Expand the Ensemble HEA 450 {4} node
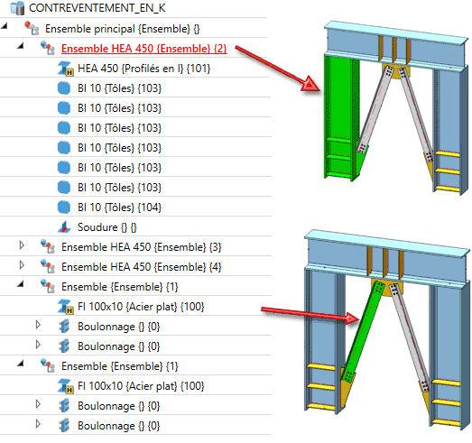 [x=22, y=265]
